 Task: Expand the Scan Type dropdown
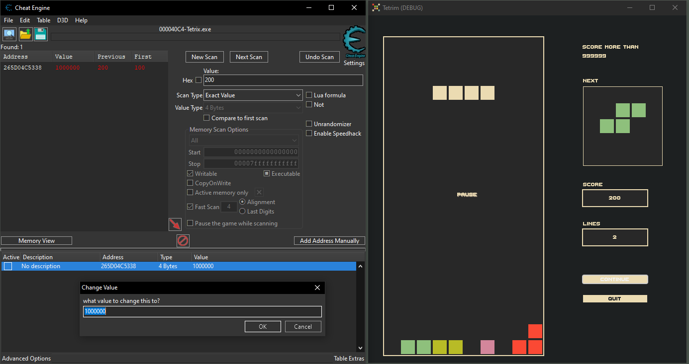[253, 95]
